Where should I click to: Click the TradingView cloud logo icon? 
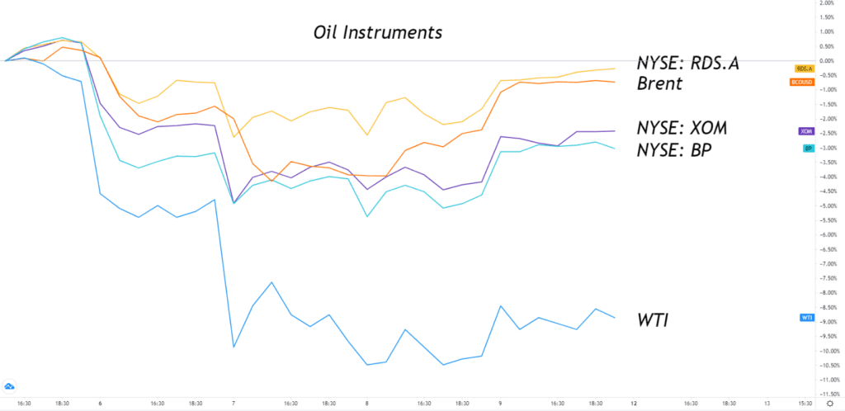click(8, 387)
